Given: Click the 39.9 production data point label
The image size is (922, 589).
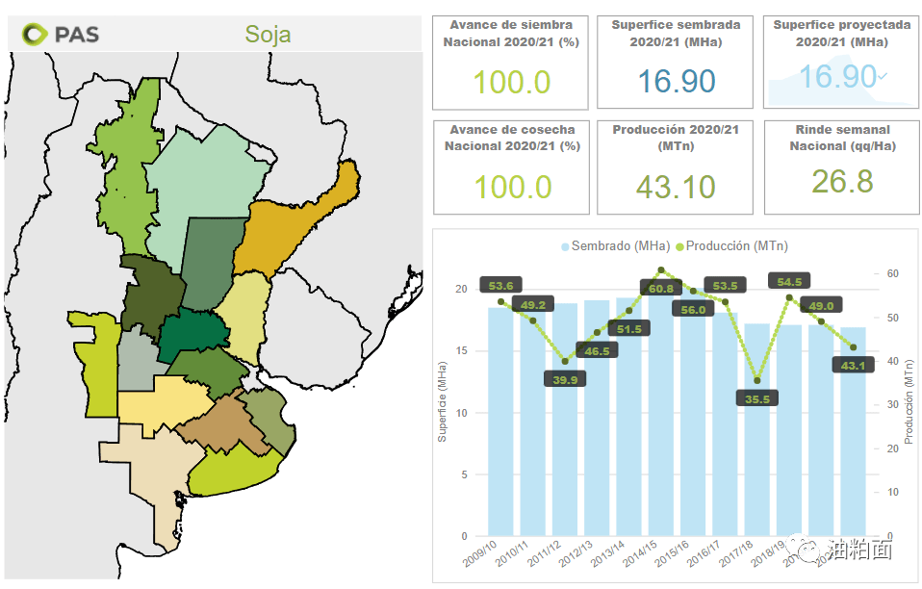Looking at the screenshot, I should click(565, 379).
